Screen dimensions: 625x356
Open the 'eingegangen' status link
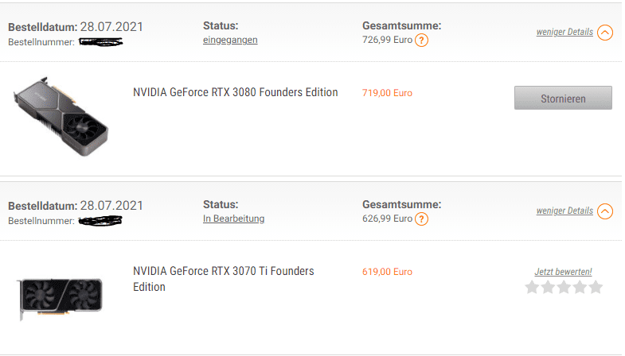pyautogui.click(x=230, y=40)
